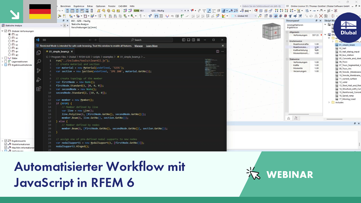The width and height of the screenshot is (361, 203).
Task: Open the 1 - Global XYZ coordinate dropdown
Action: tap(256, 16)
